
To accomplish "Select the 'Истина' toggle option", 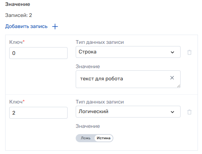I will pyautogui.click(x=103, y=138).
